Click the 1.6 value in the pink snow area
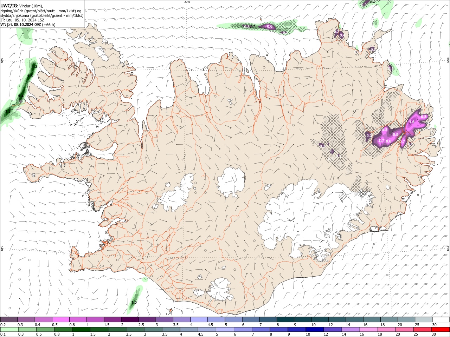The image size is (450, 337). coord(412,122)
